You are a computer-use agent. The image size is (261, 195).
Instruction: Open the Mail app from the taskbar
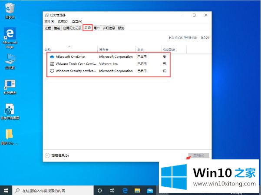149,190
